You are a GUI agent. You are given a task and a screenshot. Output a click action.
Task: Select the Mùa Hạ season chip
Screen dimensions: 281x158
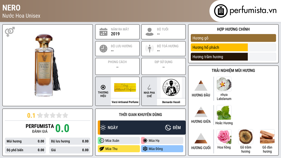(162, 140)
